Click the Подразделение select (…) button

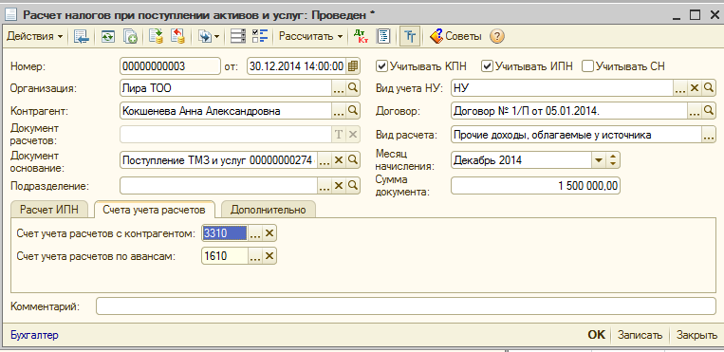(325, 186)
